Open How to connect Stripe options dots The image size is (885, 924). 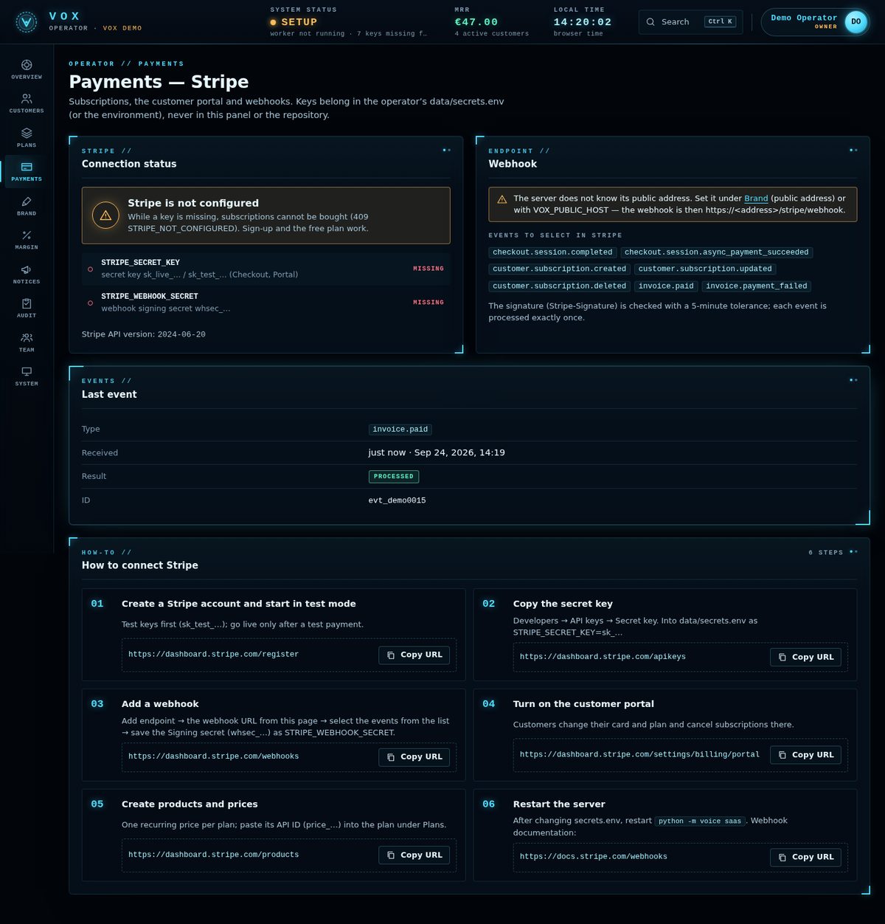tap(853, 552)
